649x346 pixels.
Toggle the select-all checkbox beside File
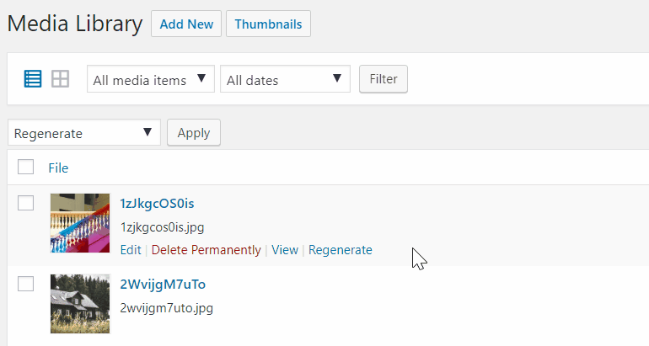25,167
